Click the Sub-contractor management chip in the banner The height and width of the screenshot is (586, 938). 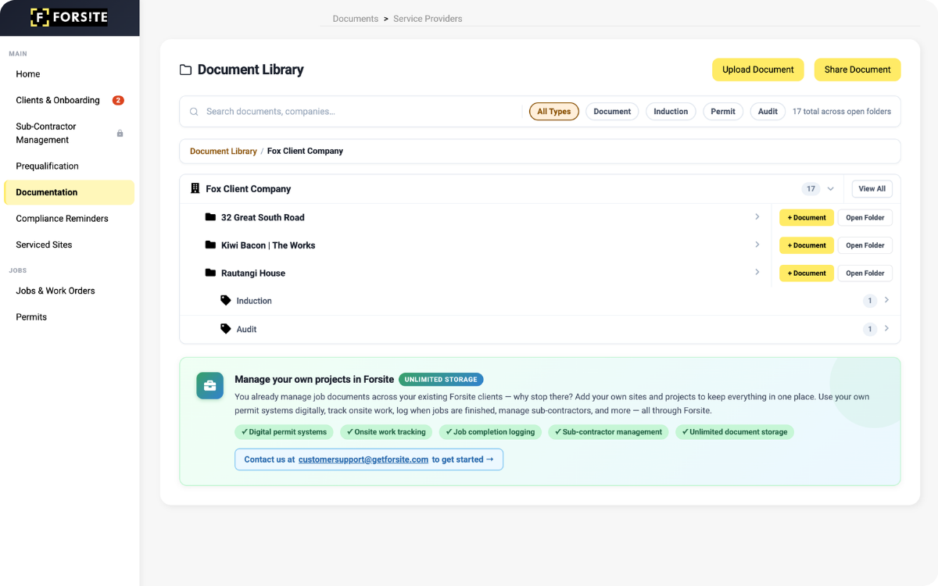pyautogui.click(x=608, y=432)
